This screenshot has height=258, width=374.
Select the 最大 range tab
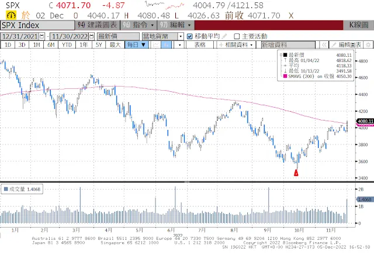115,44
